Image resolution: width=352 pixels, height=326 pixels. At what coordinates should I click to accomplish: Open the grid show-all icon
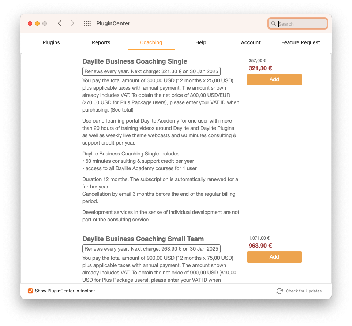click(x=87, y=23)
